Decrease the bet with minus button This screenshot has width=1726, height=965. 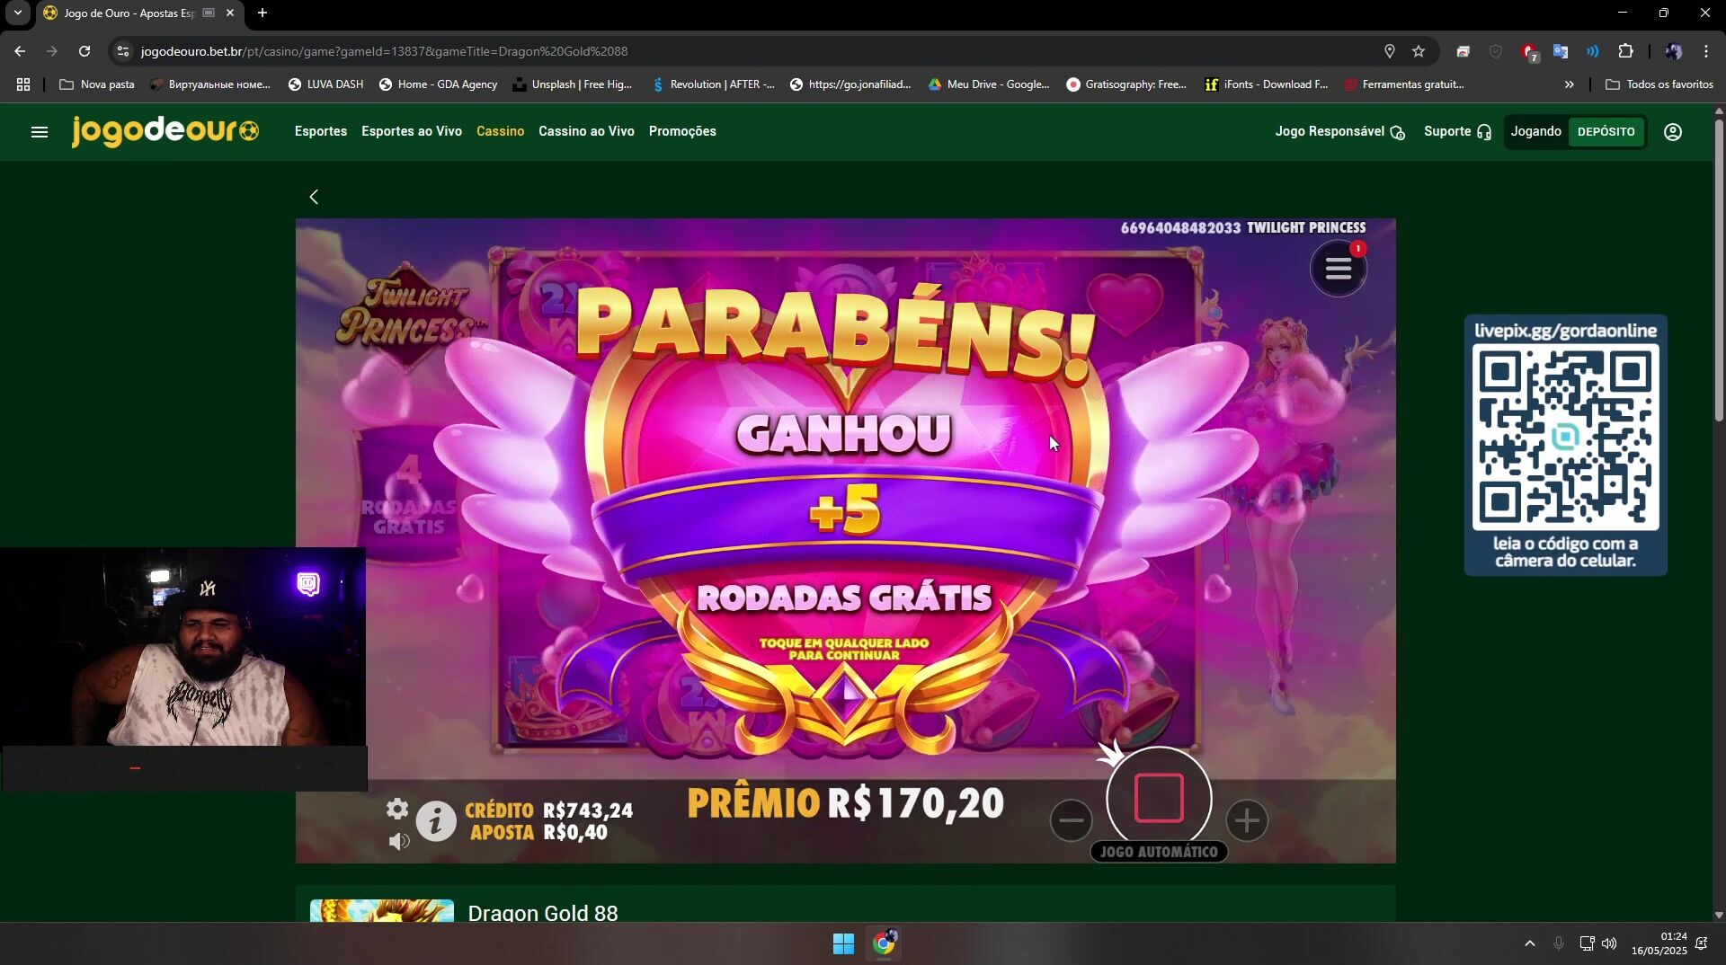click(1071, 820)
